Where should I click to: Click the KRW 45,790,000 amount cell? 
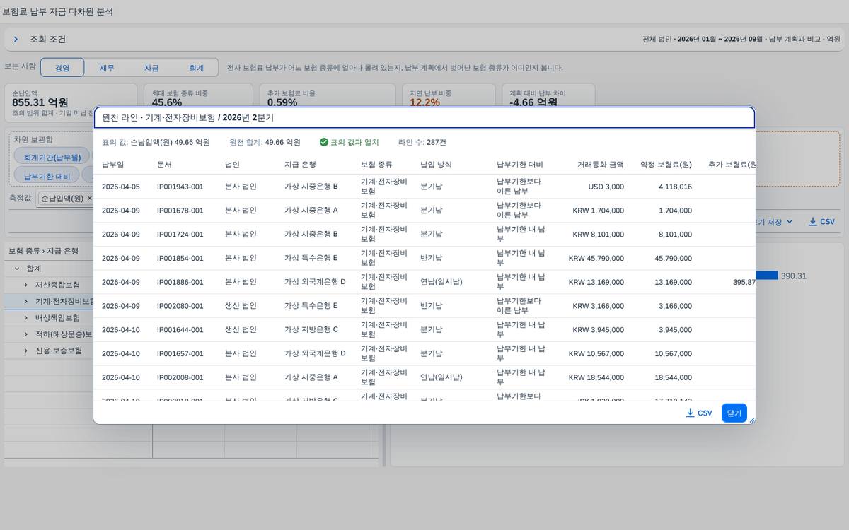click(x=596, y=258)
